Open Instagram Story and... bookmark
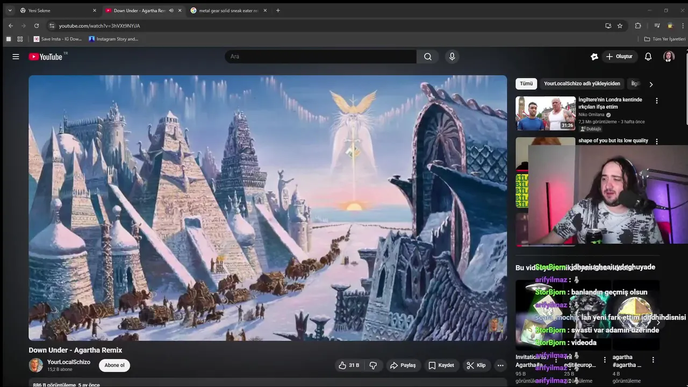 pos(113,39)
